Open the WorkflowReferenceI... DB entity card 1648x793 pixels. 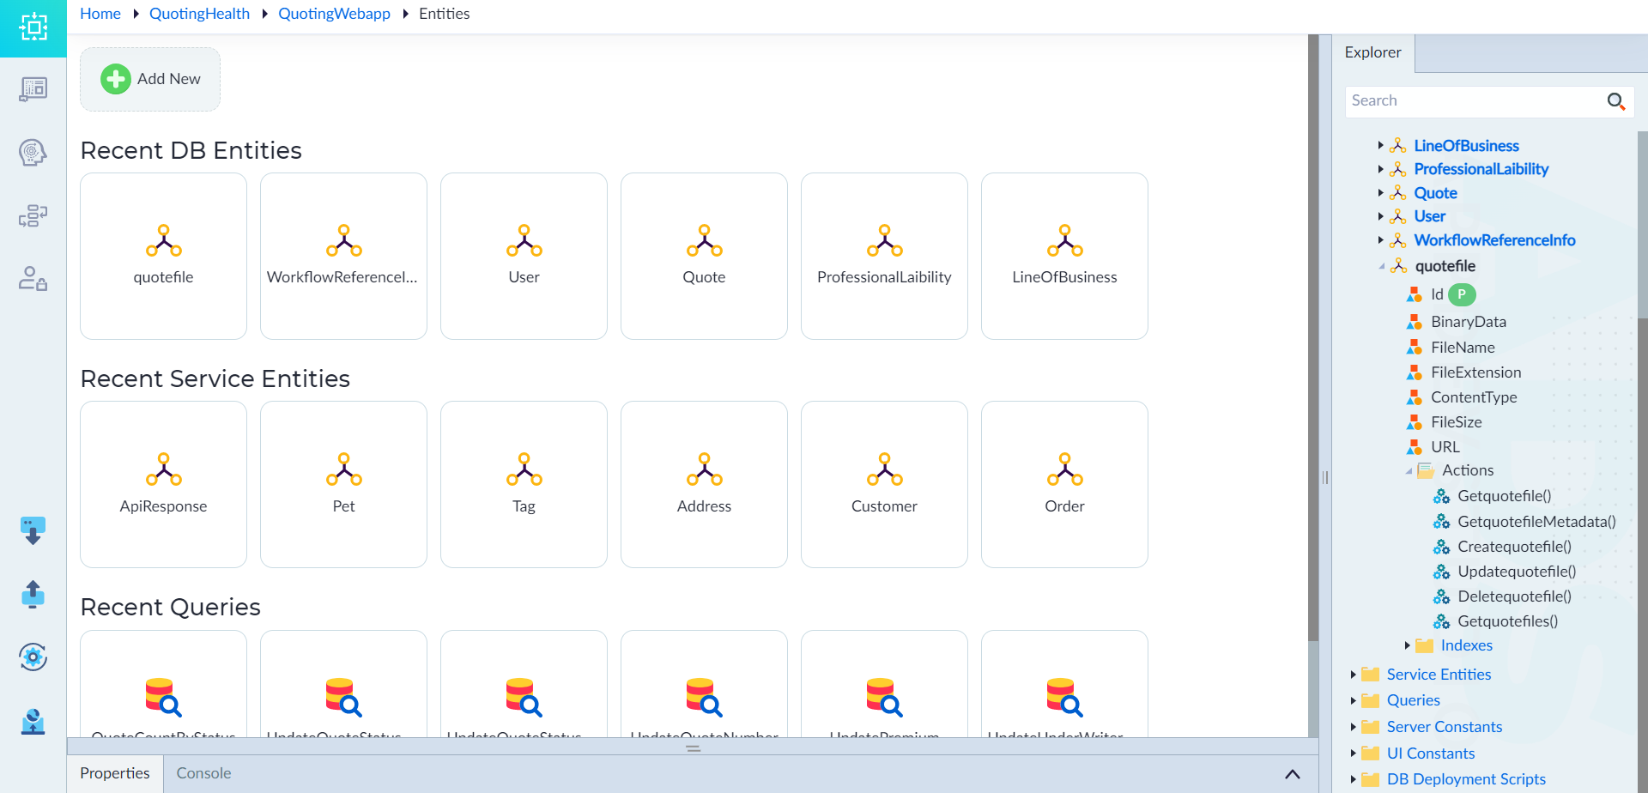pyautogui.click(x=343, y=256)
